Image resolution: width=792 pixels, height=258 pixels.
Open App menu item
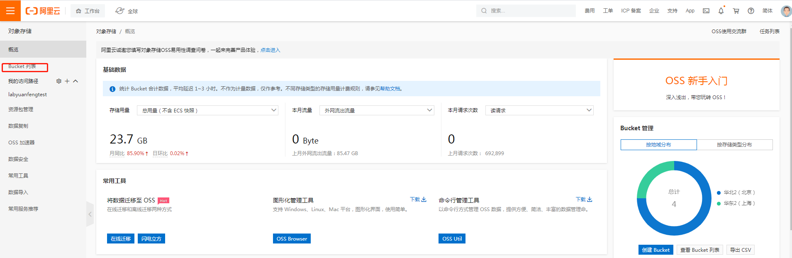click(x=690, y=11)
